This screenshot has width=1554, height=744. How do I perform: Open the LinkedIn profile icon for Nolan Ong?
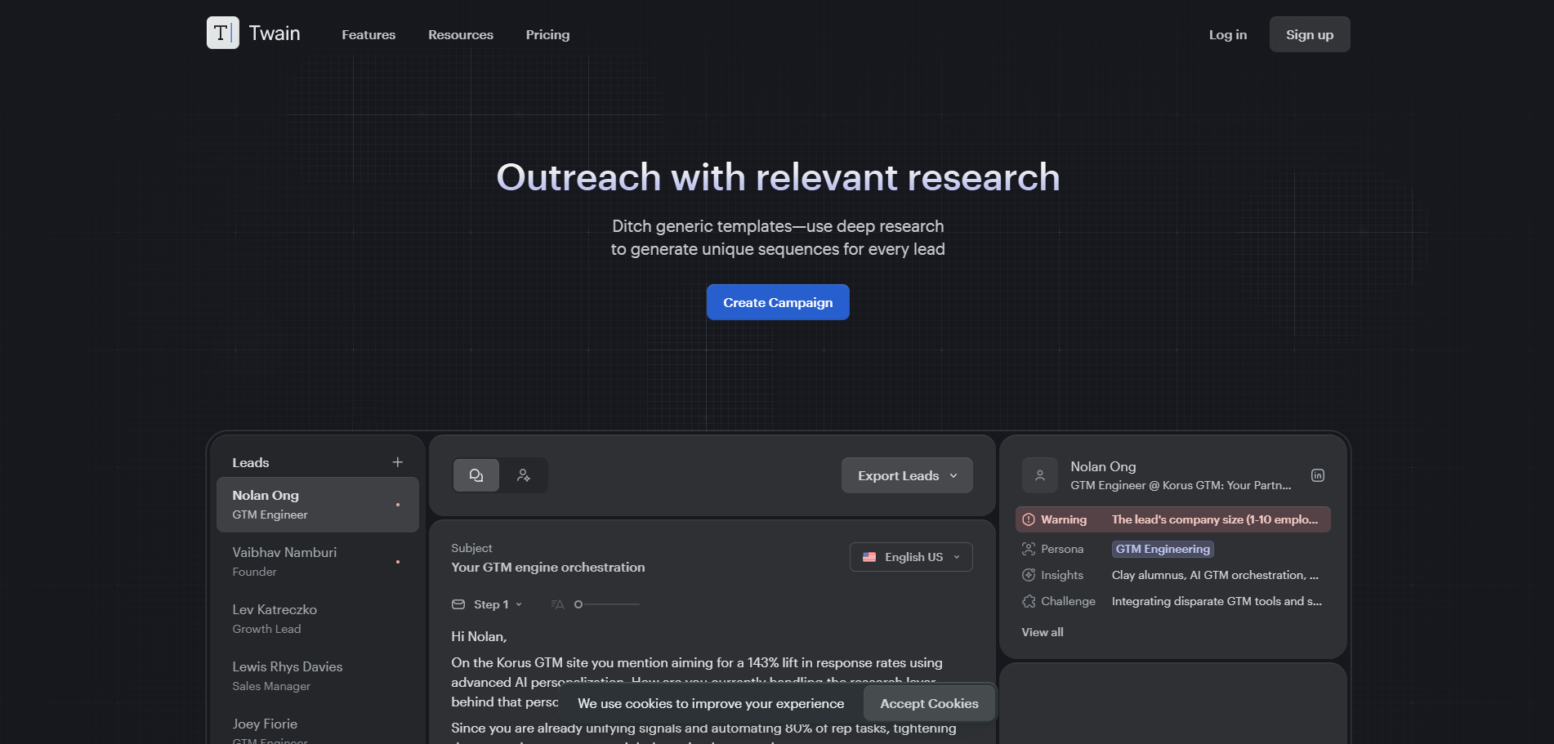pyautogui.click(x=1317, y=475)
